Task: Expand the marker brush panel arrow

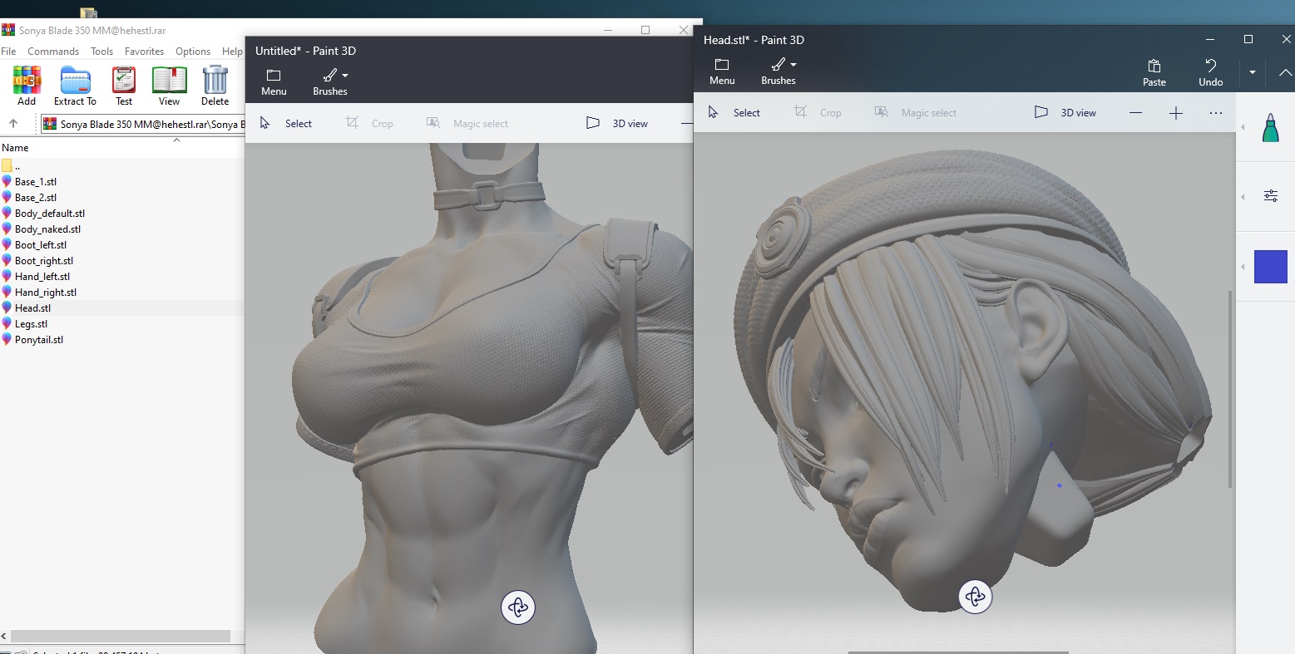Action: pyautogui.click(x=1243, y=127)
